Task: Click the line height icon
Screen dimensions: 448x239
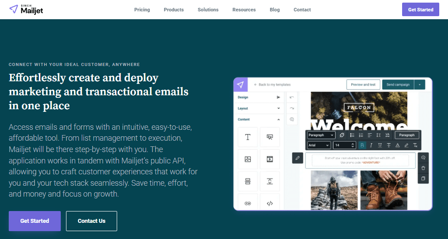Action: pyautogui.click(x=379, y=135)
